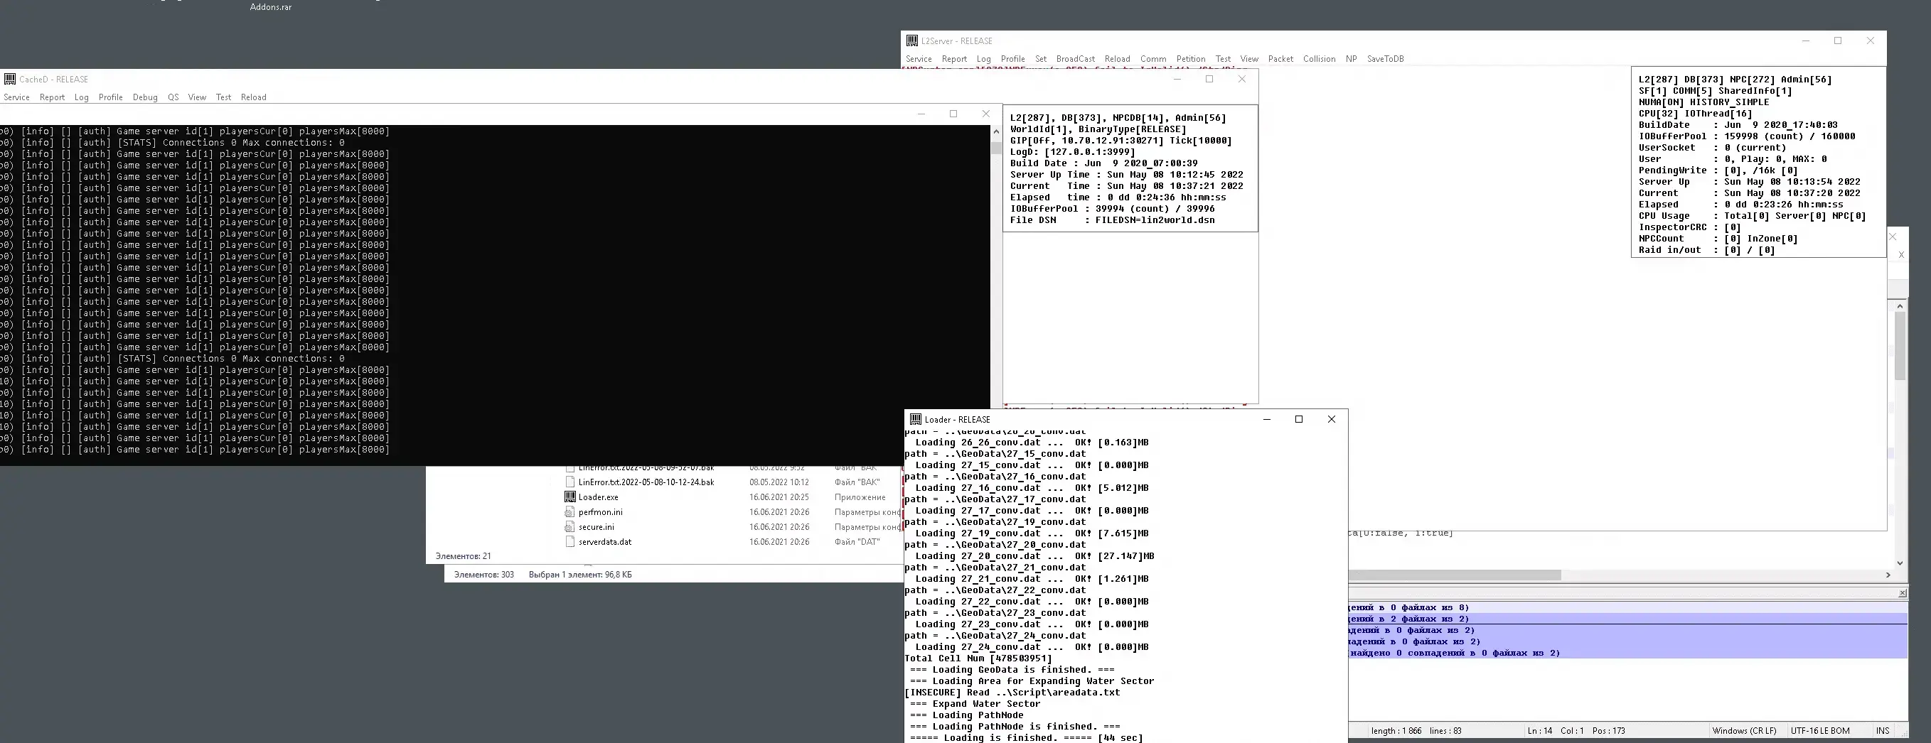Open Packet menu in L2Server window
Image resolution: width=1931 pixels, height=743 pixels.
(x=1280, y=59)
